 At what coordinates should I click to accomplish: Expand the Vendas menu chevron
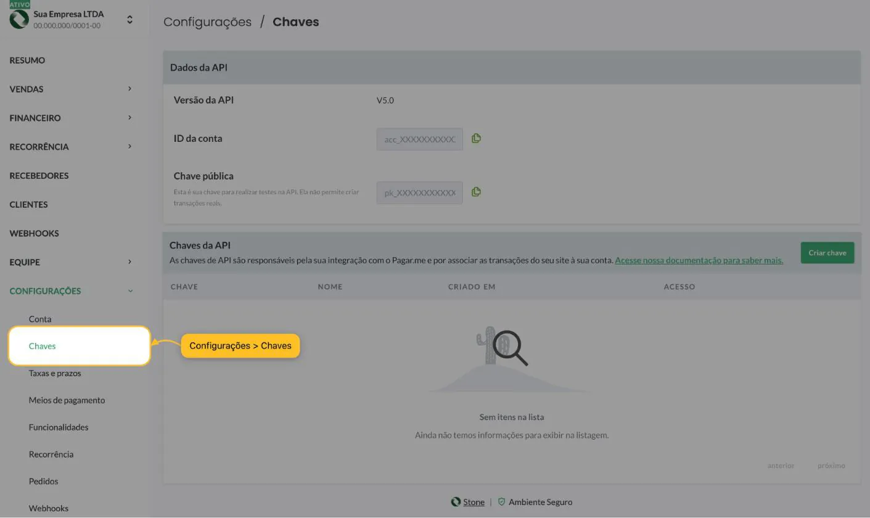click(129, 89)
